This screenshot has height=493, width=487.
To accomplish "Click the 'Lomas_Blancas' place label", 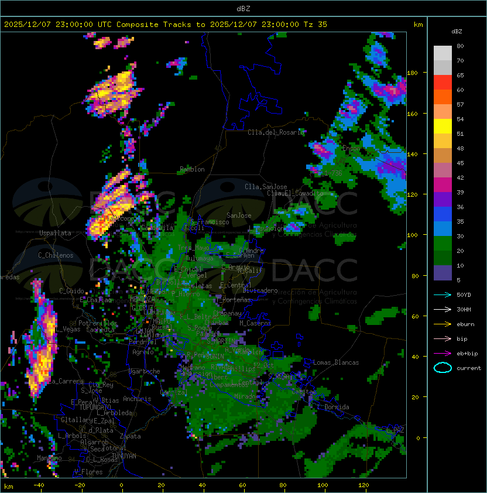I will (x=336, y=362).
